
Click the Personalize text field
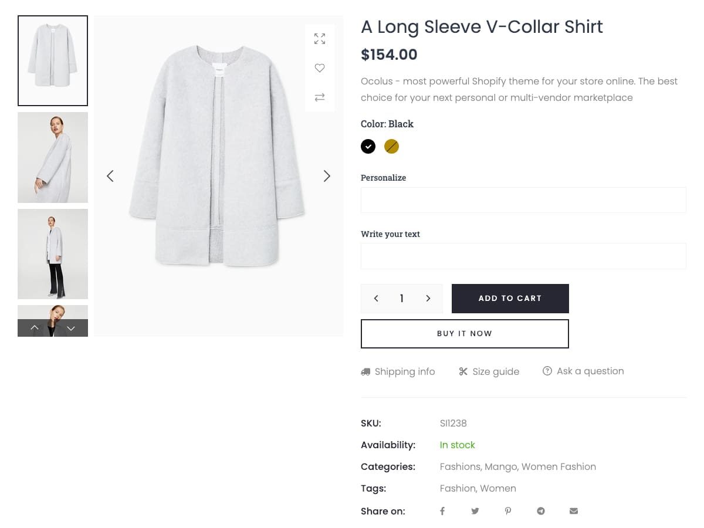tap(523, 200)
